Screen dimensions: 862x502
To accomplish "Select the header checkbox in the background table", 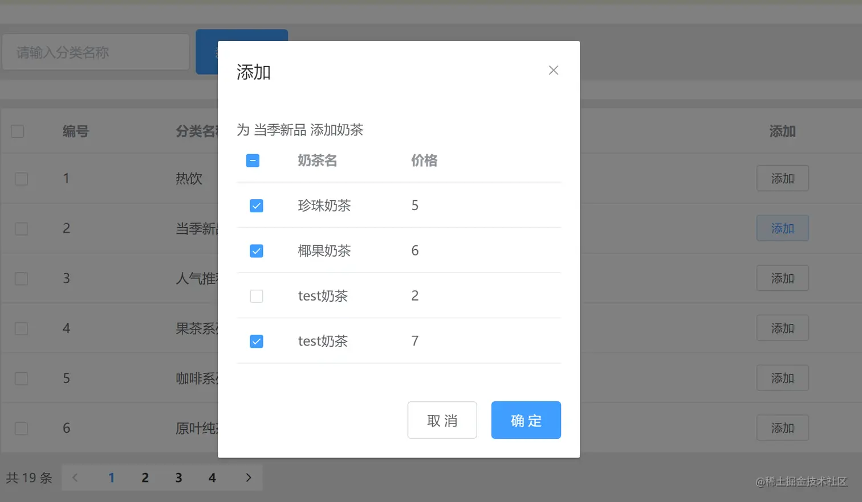I will pos(18,131).
